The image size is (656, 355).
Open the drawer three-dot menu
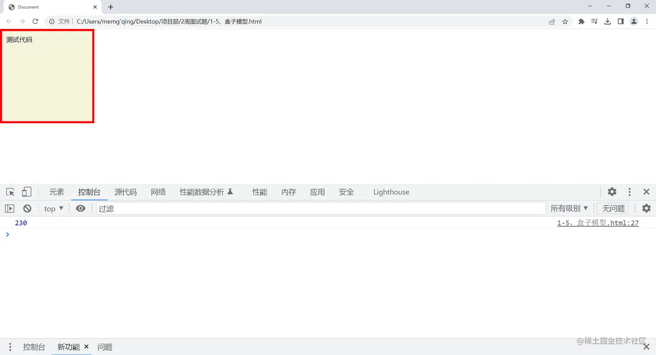coord(10,347)
